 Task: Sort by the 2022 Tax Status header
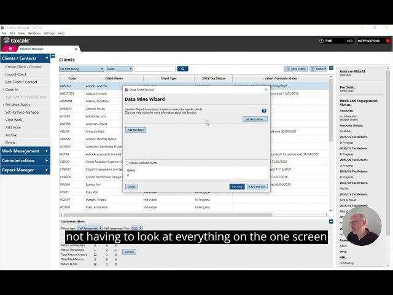pyautogui.click(x=213, y=78)
